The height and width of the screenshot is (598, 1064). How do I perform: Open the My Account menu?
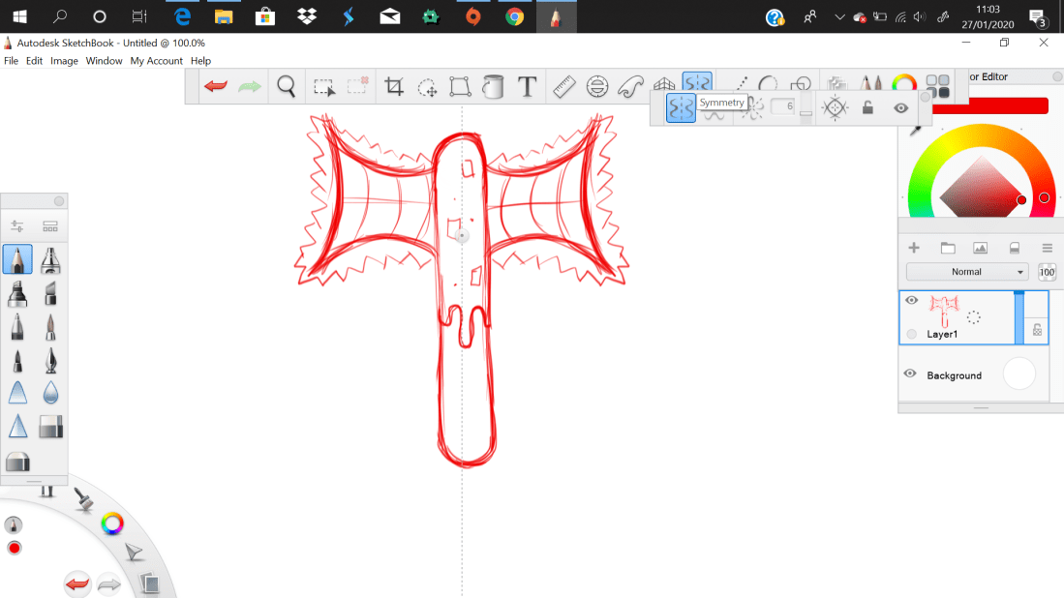click(x=156, y=60)
